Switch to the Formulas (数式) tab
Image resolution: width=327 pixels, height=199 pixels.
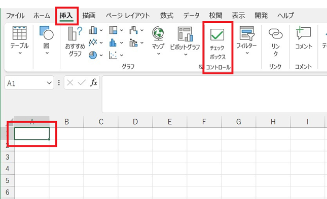167,16
